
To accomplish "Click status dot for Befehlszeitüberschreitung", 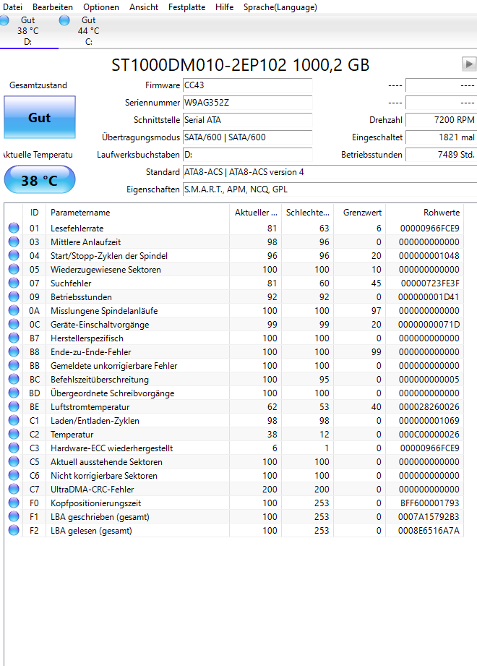I will pyautogui.click(x=14, y=380).
